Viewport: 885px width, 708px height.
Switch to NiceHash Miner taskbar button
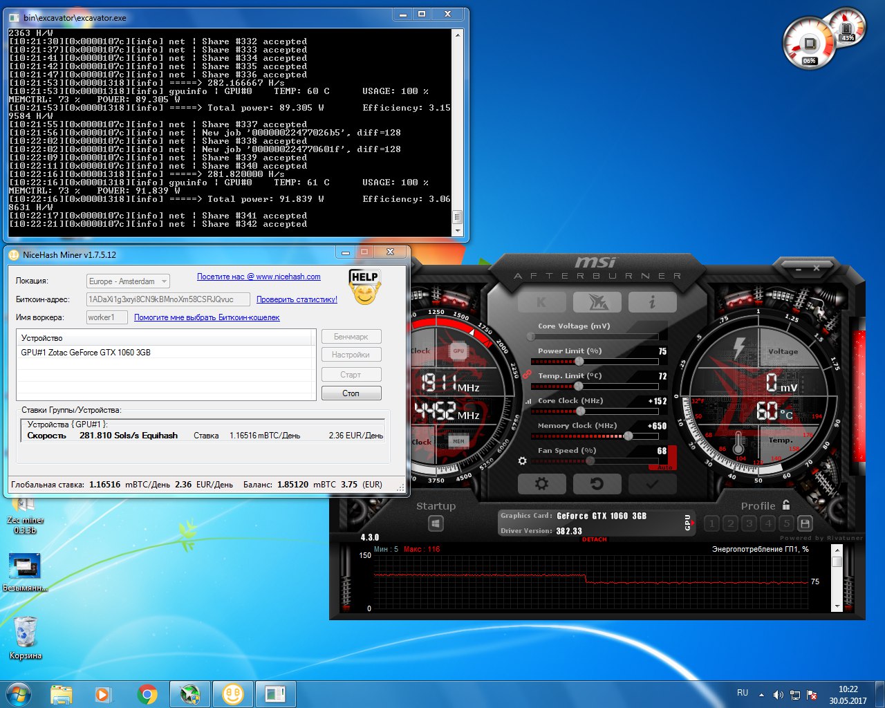click(233, 694)
